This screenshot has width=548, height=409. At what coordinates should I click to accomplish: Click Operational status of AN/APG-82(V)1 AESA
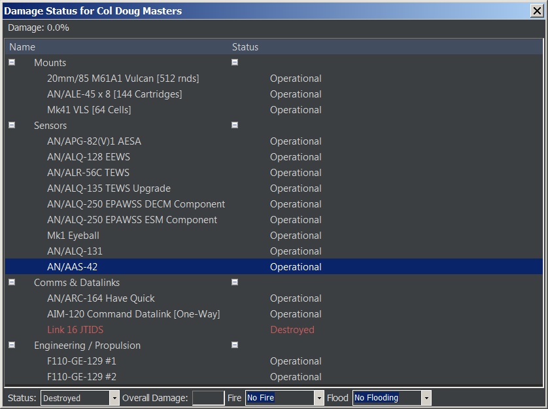pyautogui.click(x=296, y=141)
